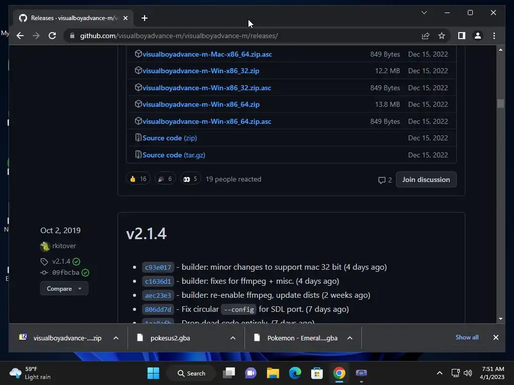Toggle the thumbs up reaction (16)
The height and width of the screenshot is (385, 514).
(138, 179)
